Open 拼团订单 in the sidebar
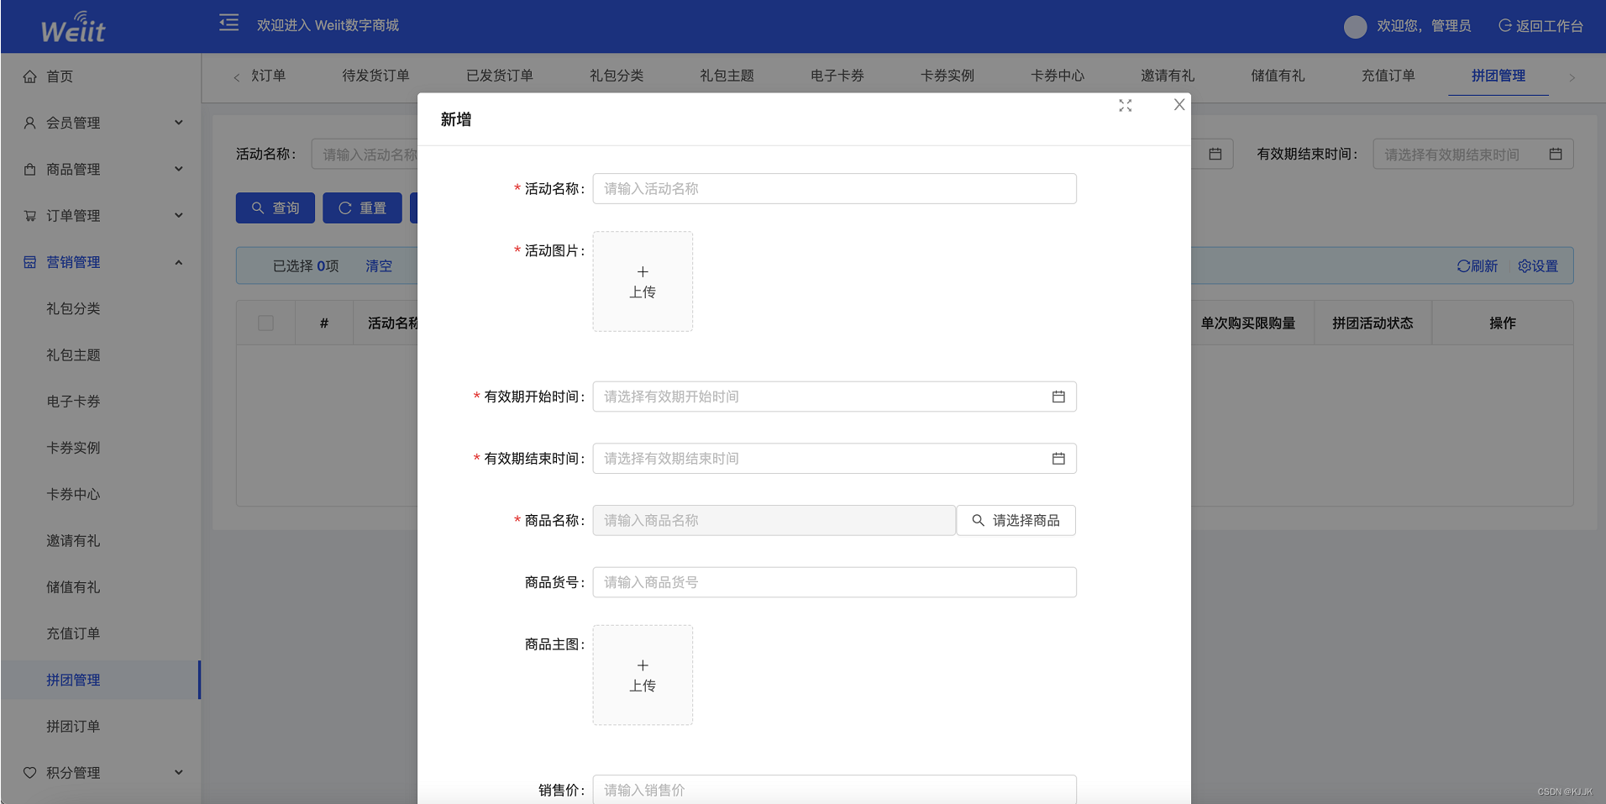 click(73, 727)
